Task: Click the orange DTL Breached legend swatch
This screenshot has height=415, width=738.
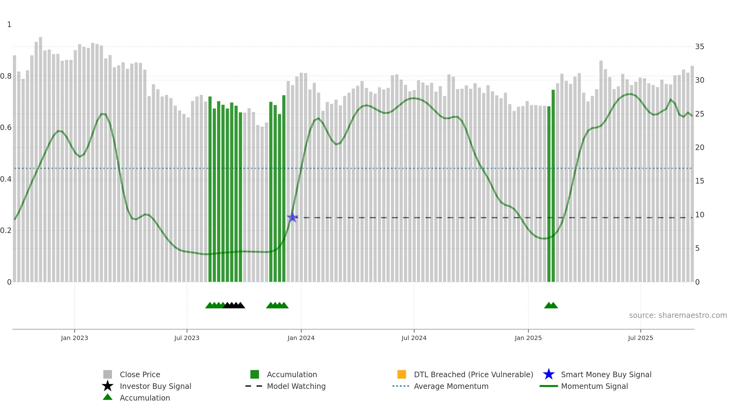Action: [402, 374]
